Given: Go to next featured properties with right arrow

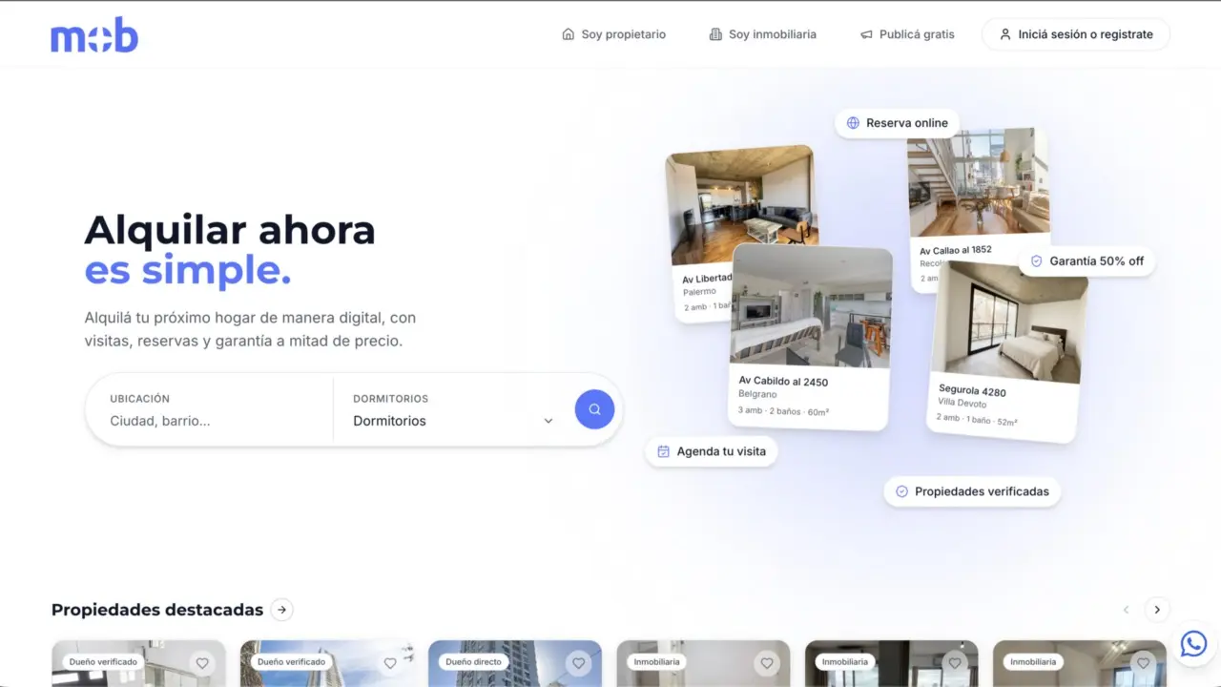Looking at the screenshot, I should click(1157, 610).
